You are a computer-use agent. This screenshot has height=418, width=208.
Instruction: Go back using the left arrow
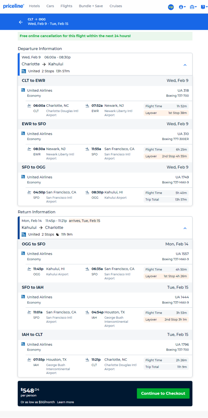pyautogui.click(x=21, y=22)
